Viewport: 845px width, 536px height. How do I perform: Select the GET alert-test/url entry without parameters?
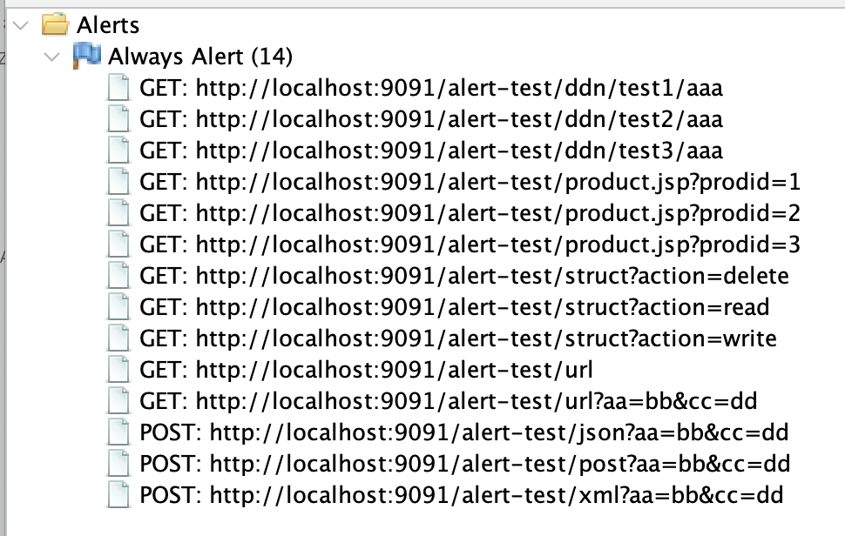click(366, 371)
